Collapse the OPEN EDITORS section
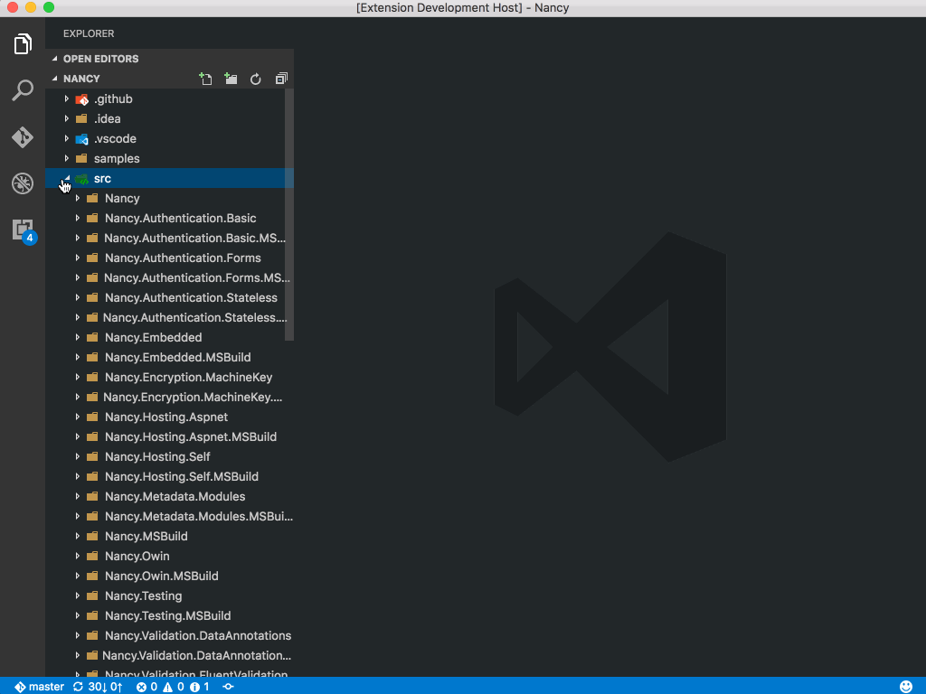Viewport: 926px width, 694px height. (55, 59)
